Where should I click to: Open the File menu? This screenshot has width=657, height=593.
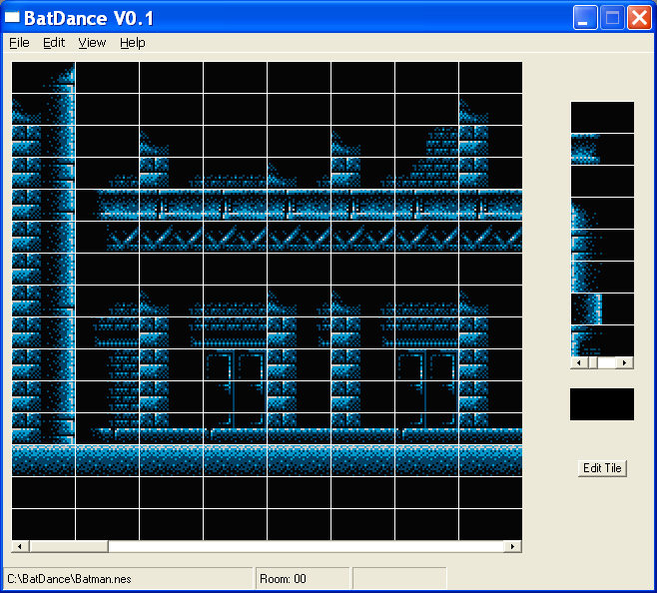19,43
